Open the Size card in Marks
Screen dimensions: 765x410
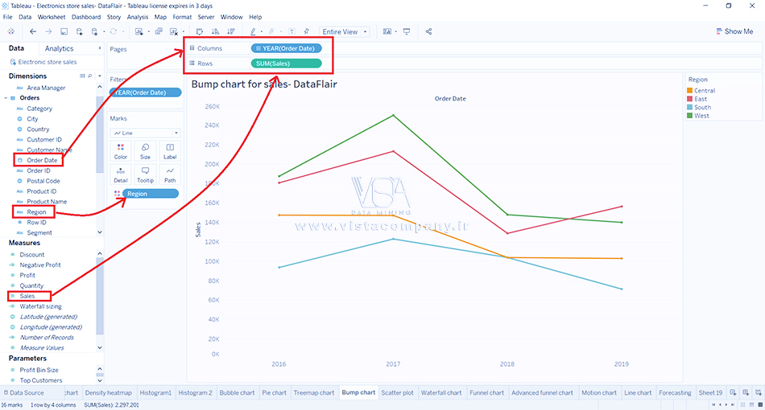pyautogui.click(x=145, y=151)
